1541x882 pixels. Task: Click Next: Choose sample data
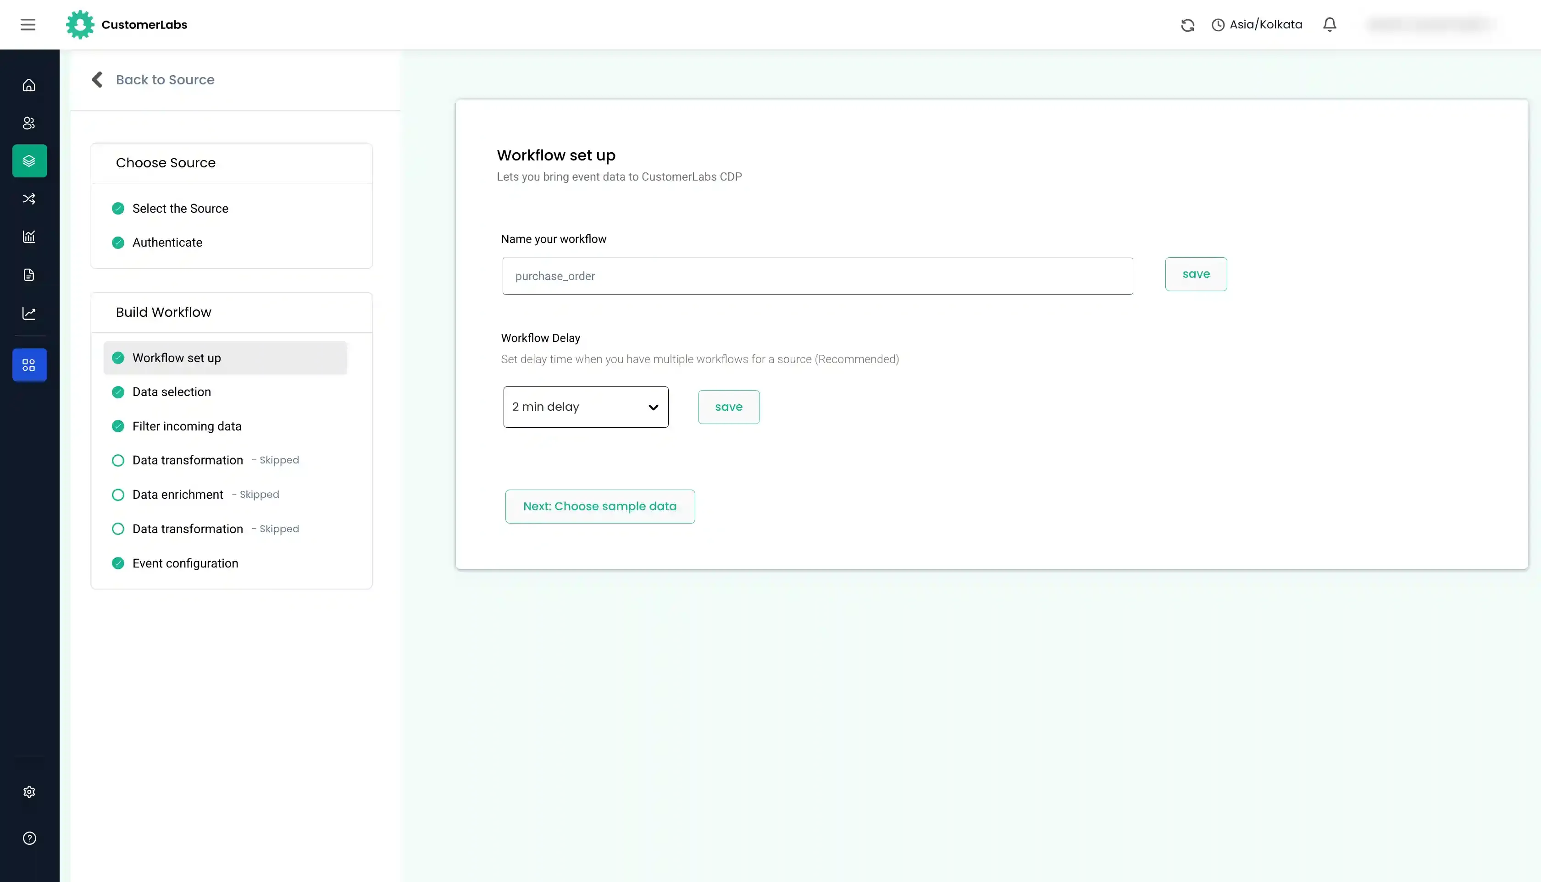pos(600,507)
